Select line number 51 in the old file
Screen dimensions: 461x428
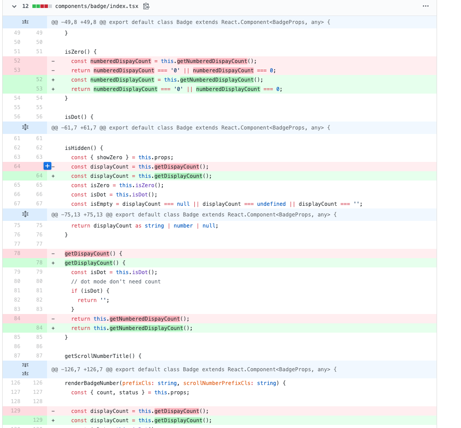16,51
